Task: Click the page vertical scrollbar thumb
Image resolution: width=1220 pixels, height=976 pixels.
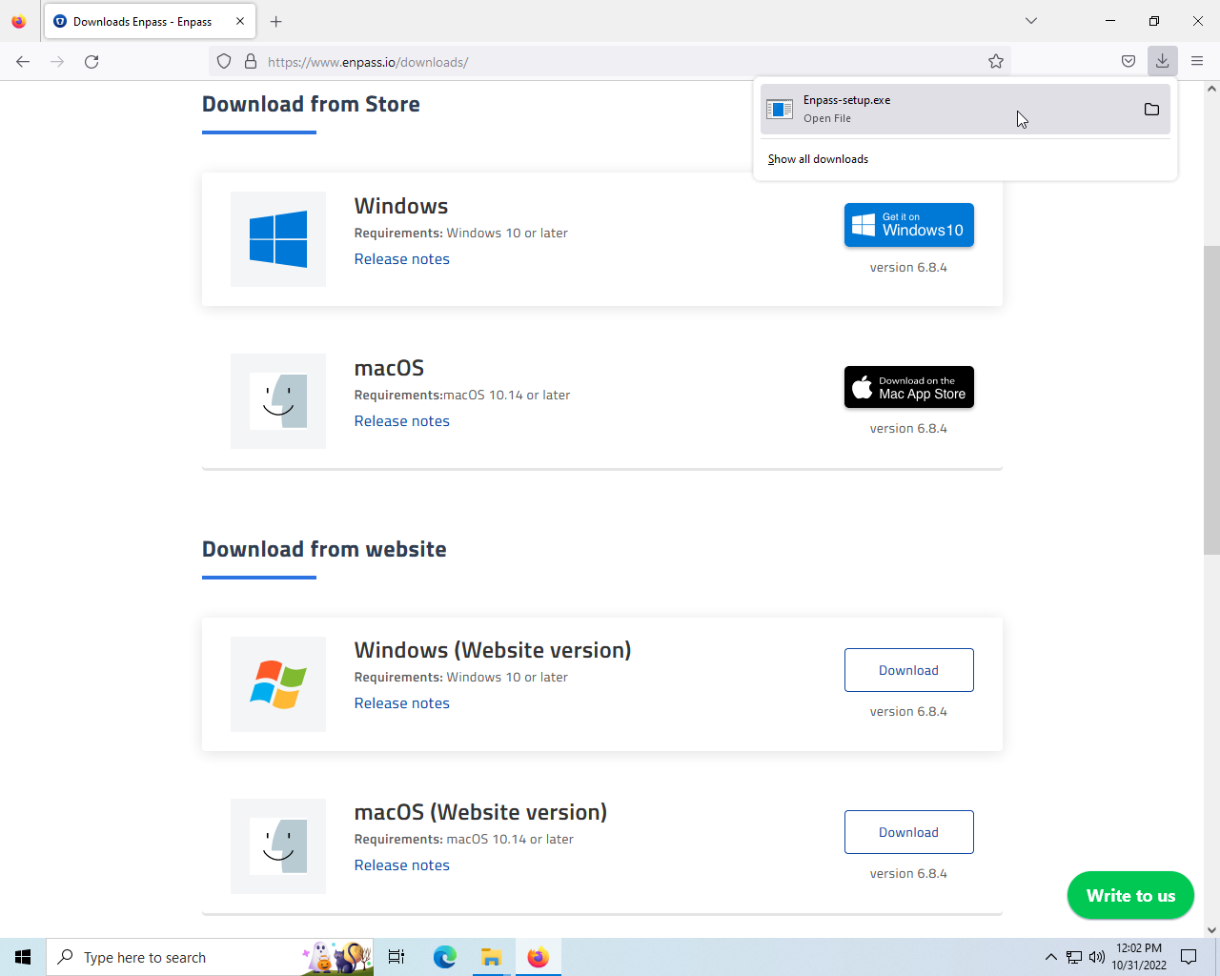Action: pyautogui.click(x=1211, y=400)
